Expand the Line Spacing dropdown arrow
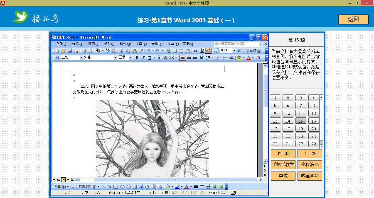The height and width of the screenshot is (198, 374). click(212, 58)
